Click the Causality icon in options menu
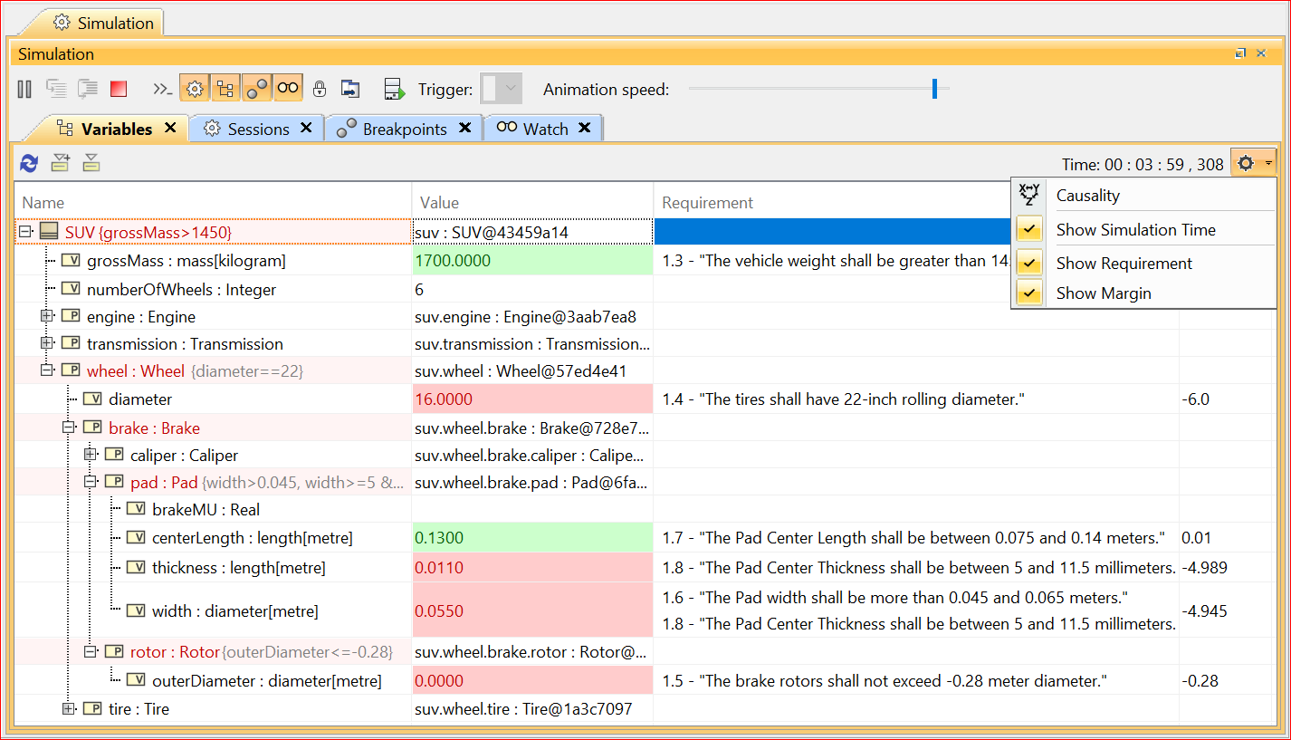This screenshot has width=1291, height=740. [1028, 195]
